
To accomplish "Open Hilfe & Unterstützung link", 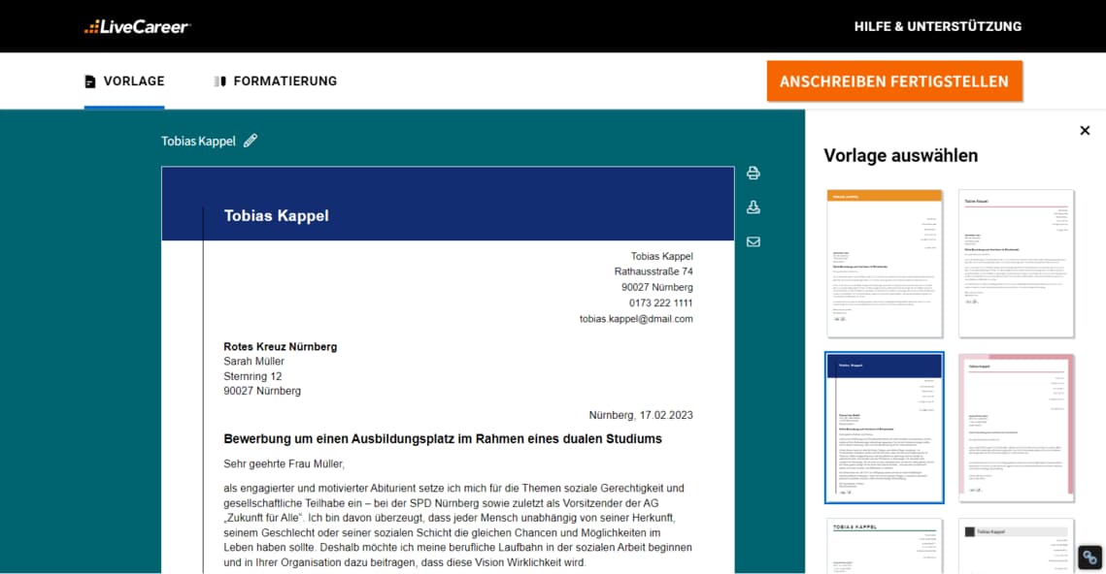I will coord(937,26).
